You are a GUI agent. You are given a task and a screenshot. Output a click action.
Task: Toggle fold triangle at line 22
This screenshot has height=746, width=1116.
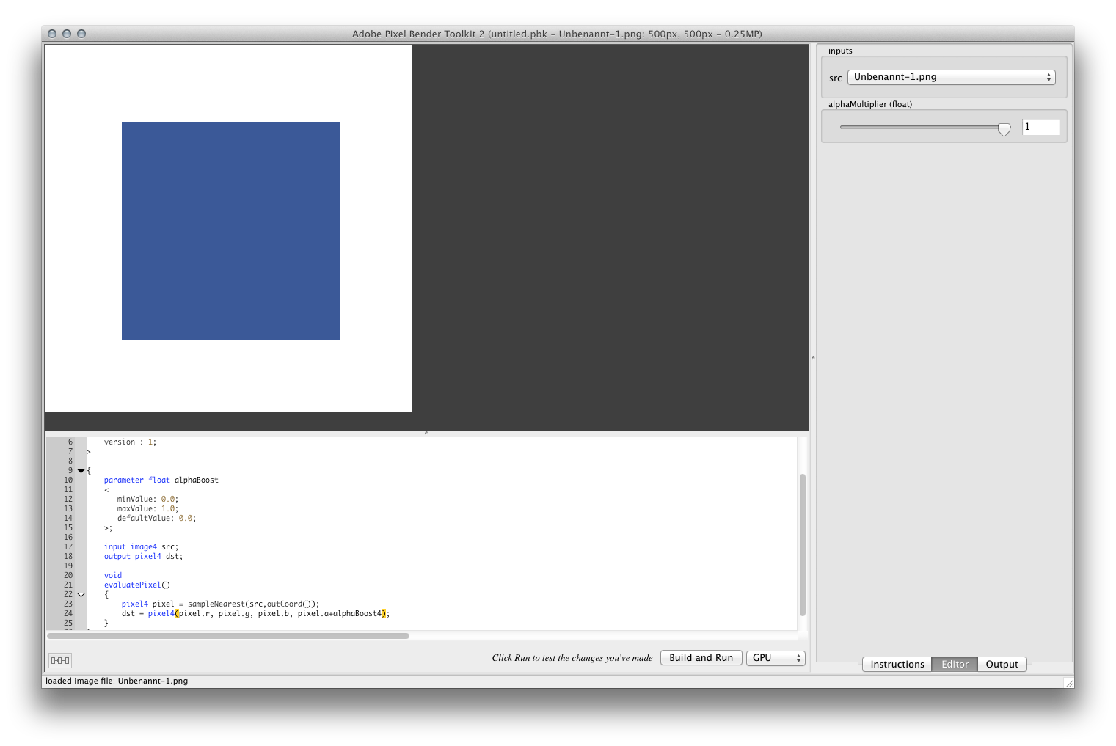tap(81, 594)
